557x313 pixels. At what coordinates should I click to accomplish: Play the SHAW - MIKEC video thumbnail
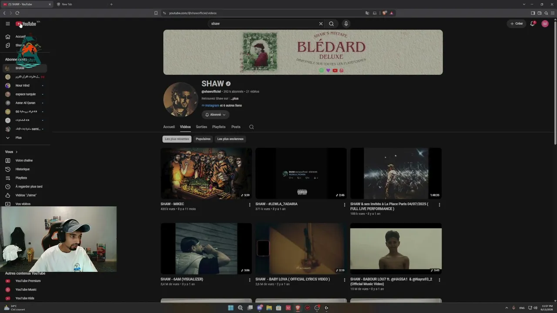[x=206, y=173]
